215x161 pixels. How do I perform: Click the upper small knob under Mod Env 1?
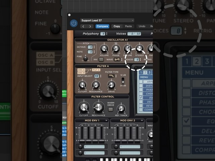coord(80,147)
